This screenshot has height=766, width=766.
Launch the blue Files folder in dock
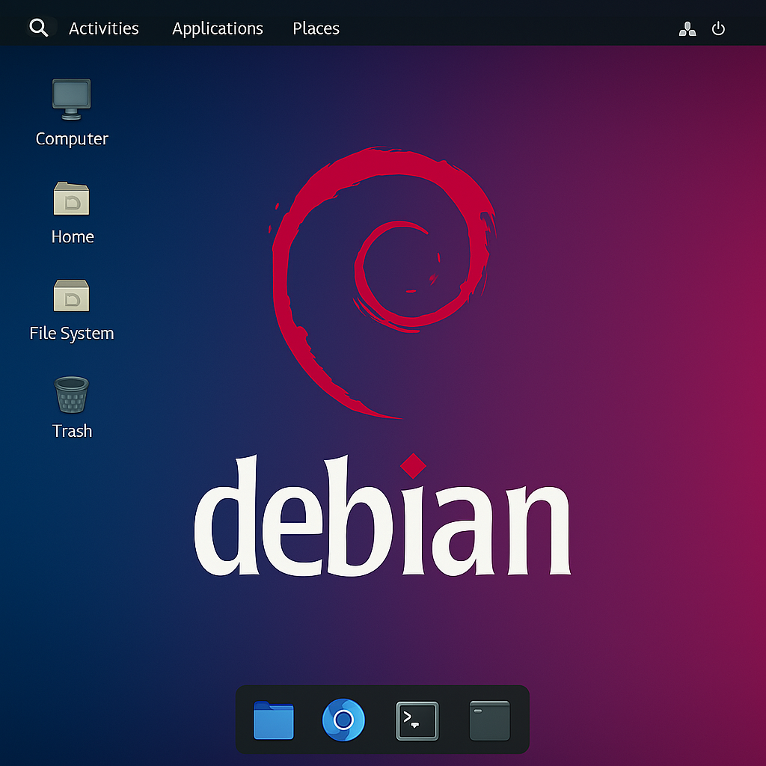[274, 720]
